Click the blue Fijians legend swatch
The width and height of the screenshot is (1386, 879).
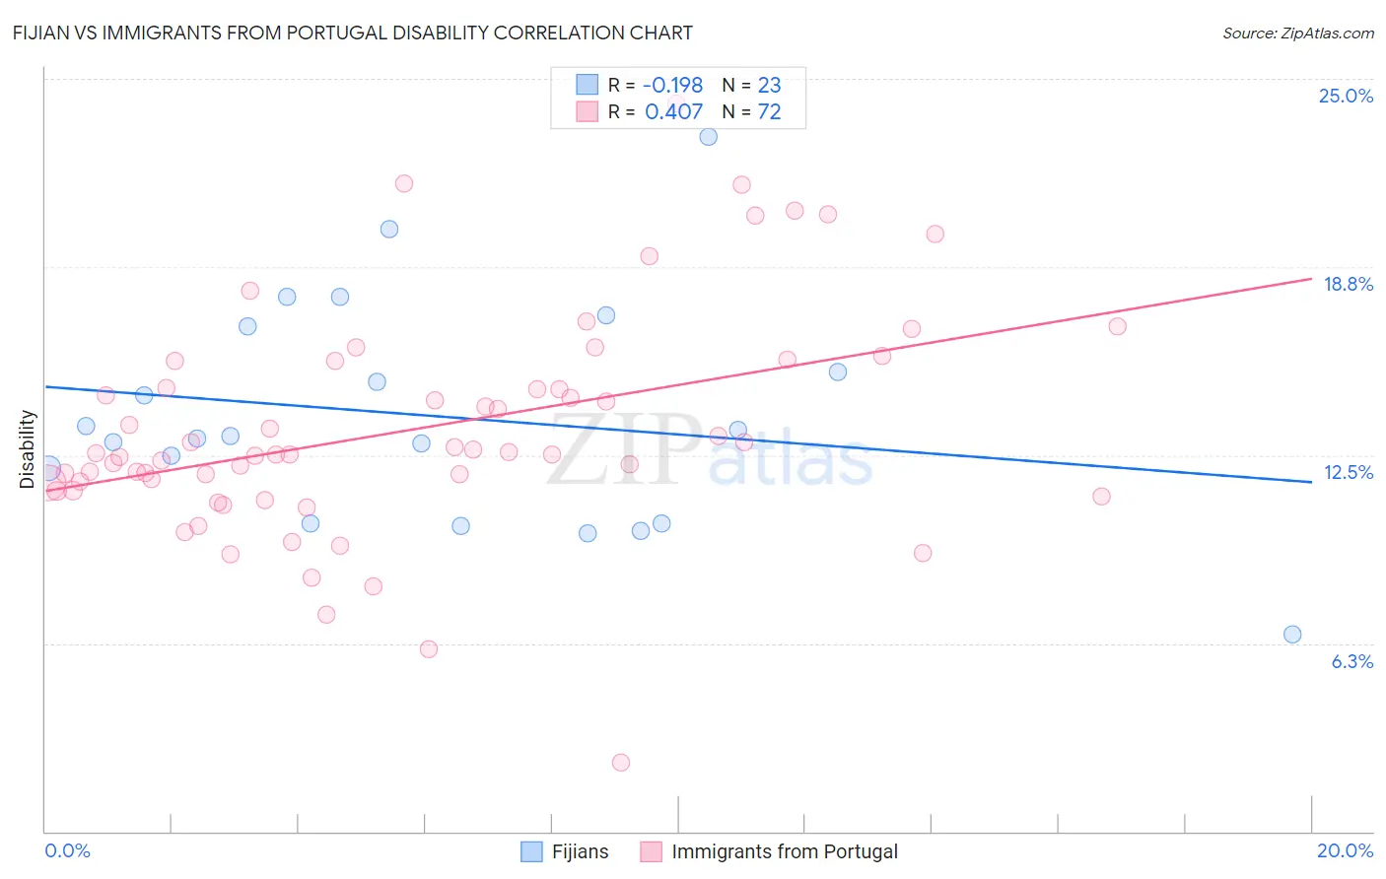pos(531,851)
